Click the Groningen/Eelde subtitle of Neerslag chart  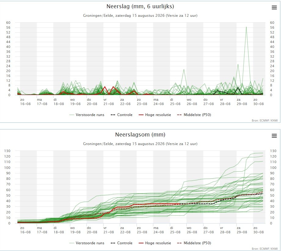click(x=140, y=16)
